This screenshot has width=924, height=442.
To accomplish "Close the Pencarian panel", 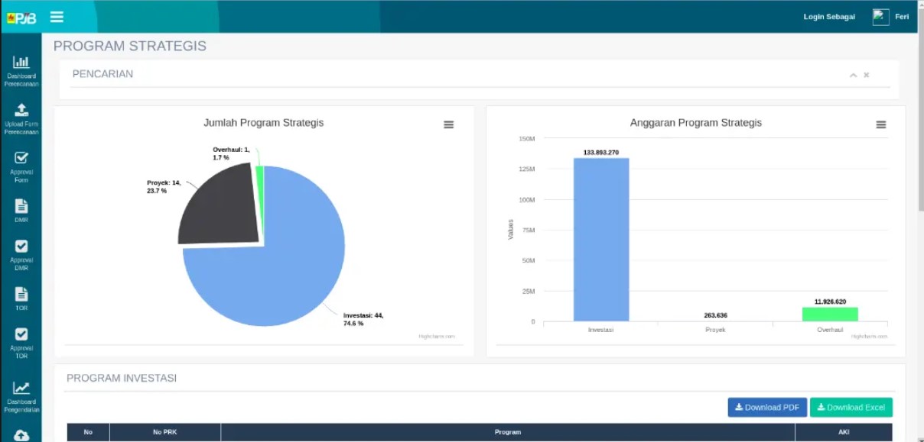I will 867,75.
